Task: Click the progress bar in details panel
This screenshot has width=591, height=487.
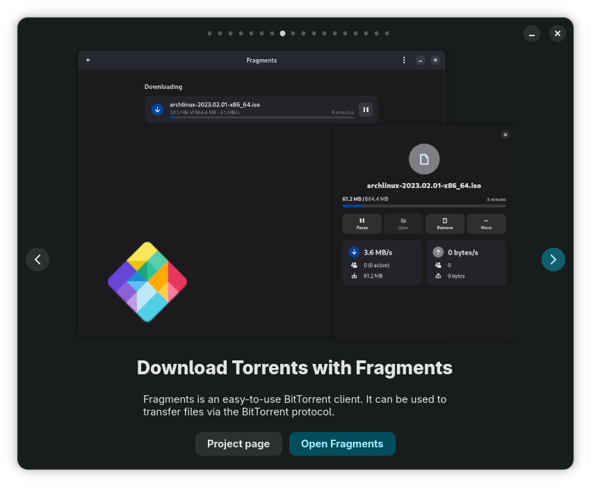Action: coord(424,206)
